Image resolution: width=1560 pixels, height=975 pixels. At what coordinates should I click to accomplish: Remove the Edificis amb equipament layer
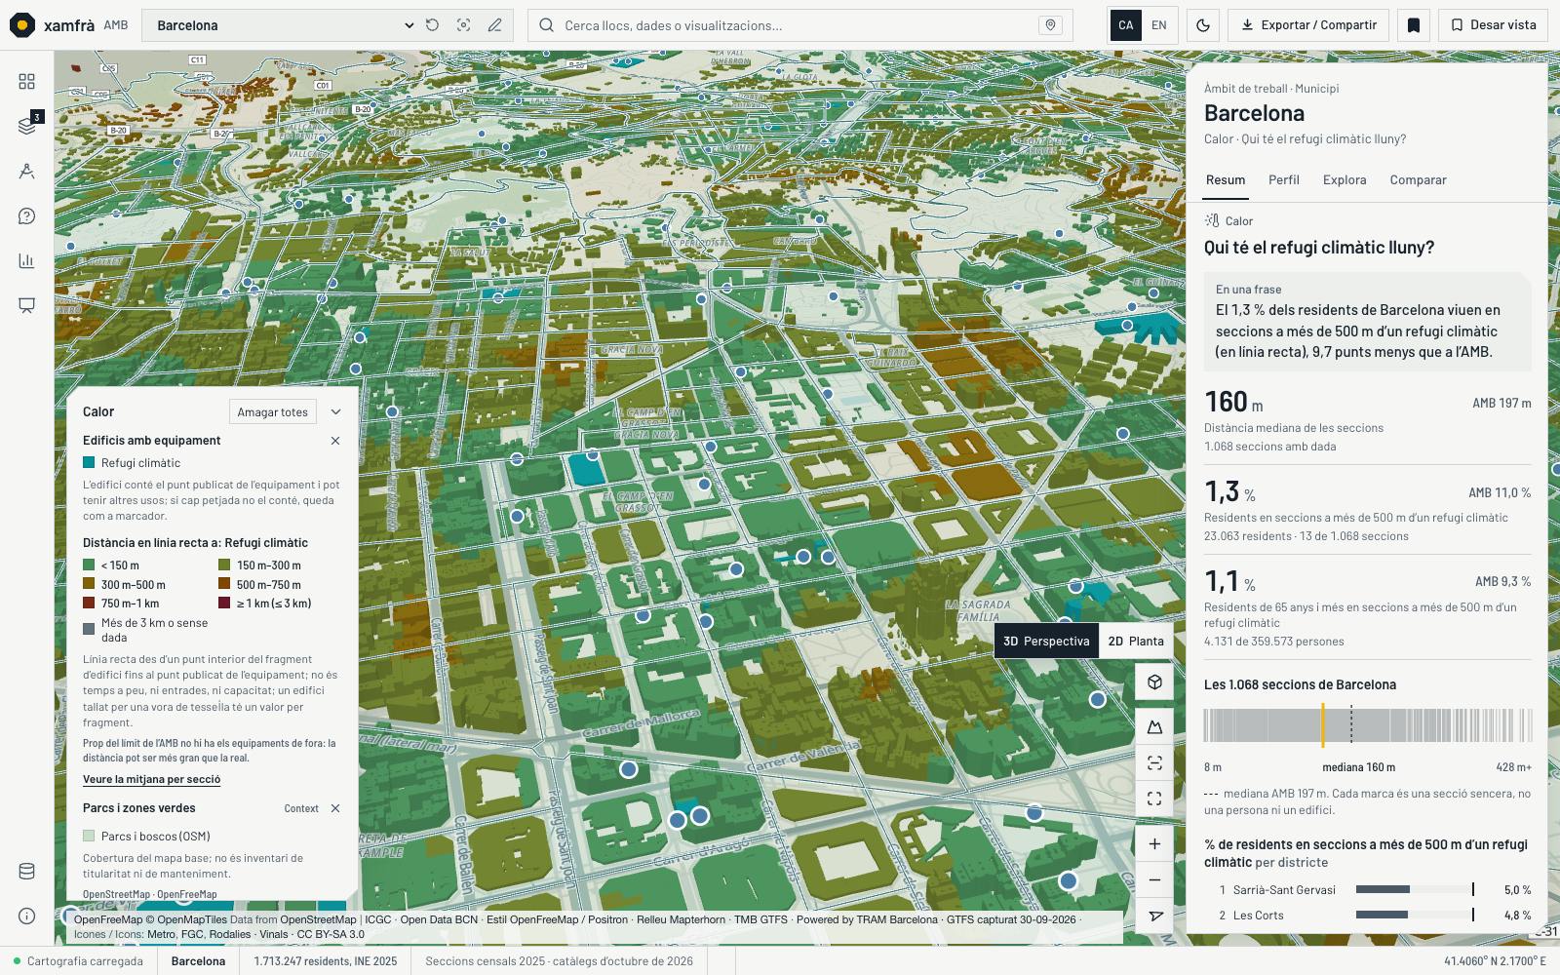click(335, 441)
